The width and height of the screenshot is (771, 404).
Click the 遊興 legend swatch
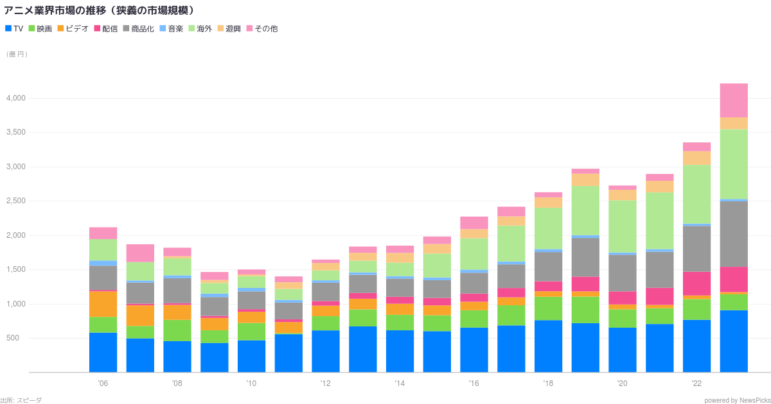click(220, 29)
